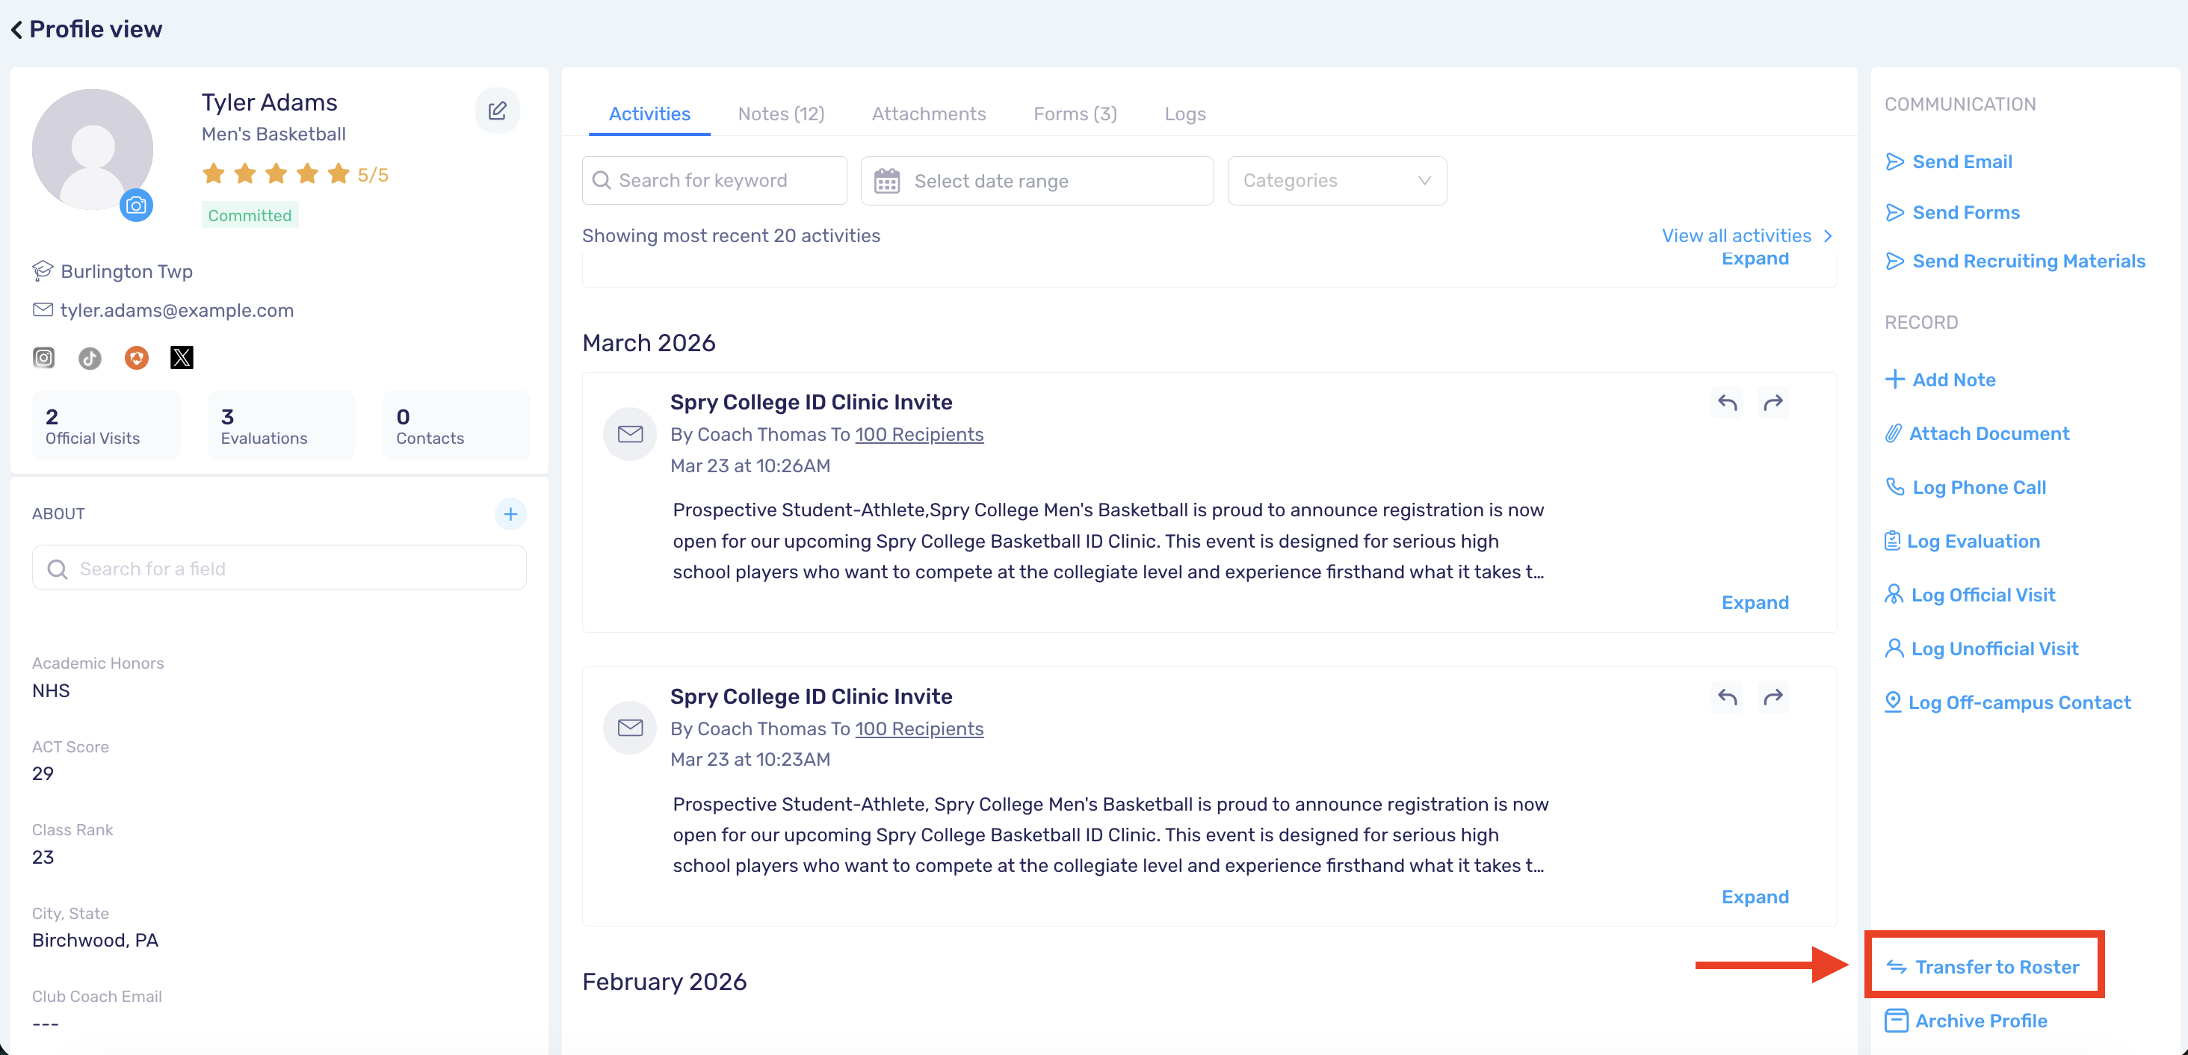
Task: Open 100 Recipients link in 10:26AM invite
Action: [x=919, y=434]
